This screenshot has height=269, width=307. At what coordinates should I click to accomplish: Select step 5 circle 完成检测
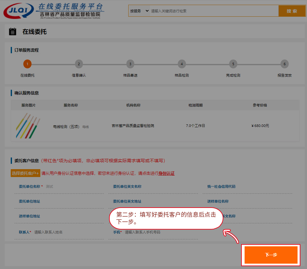(233, 64)
